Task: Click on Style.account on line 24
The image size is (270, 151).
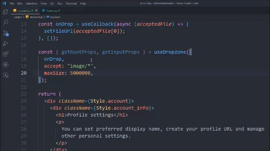Action: (109, 101)
